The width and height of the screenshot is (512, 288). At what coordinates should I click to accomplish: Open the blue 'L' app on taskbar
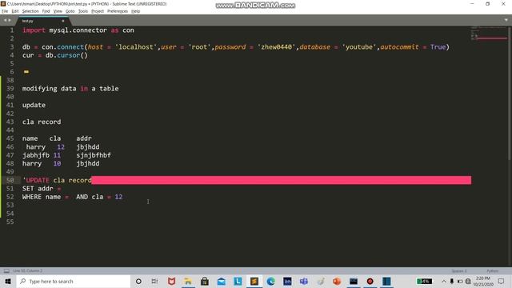pyautogui.click(x=238, y=281)
